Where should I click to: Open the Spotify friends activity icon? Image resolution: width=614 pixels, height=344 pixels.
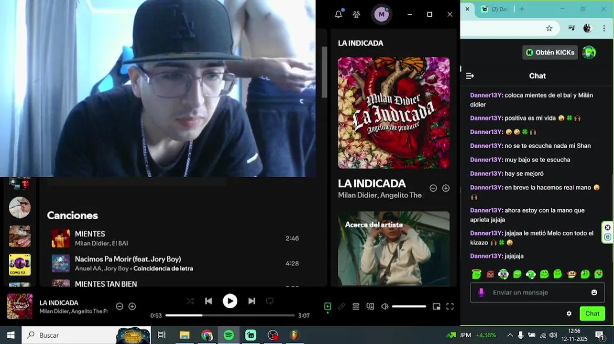(356, 14)
